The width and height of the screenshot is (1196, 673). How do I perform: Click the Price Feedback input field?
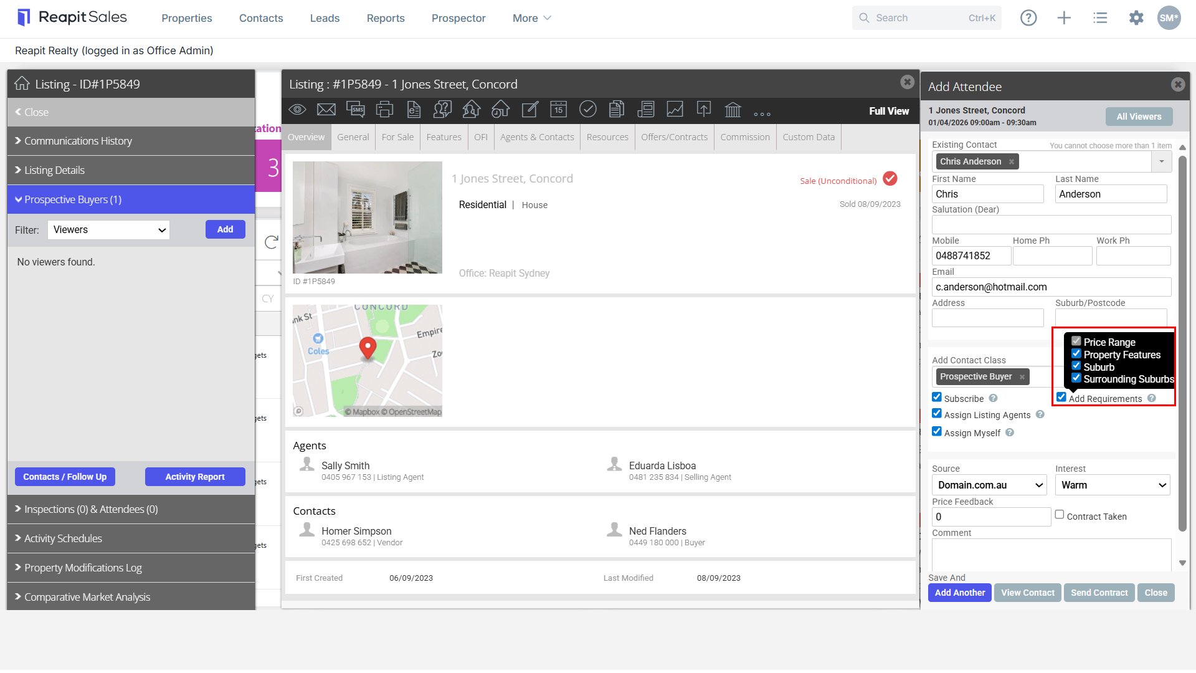tap(992, 517)
